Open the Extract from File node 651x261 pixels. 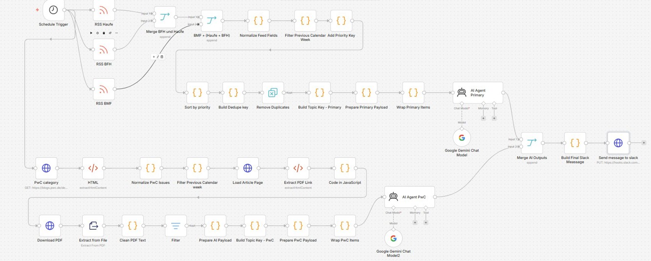[93, 226]
